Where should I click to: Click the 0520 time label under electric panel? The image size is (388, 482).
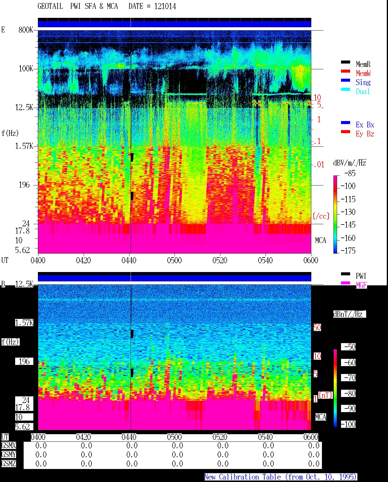tap(220, 261)
